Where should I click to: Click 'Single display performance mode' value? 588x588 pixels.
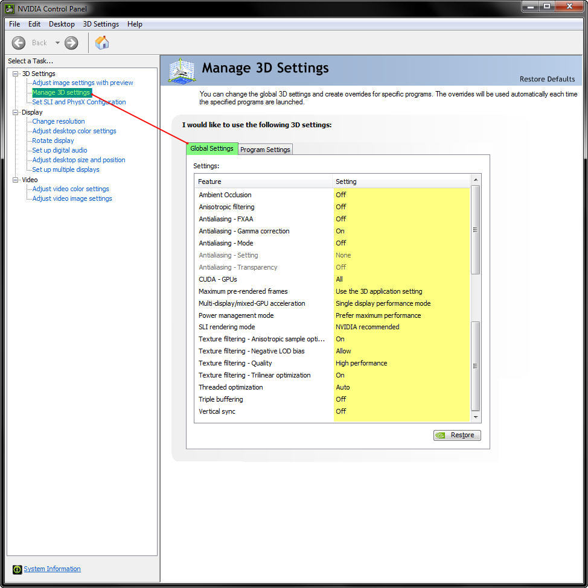coord(383,303)
